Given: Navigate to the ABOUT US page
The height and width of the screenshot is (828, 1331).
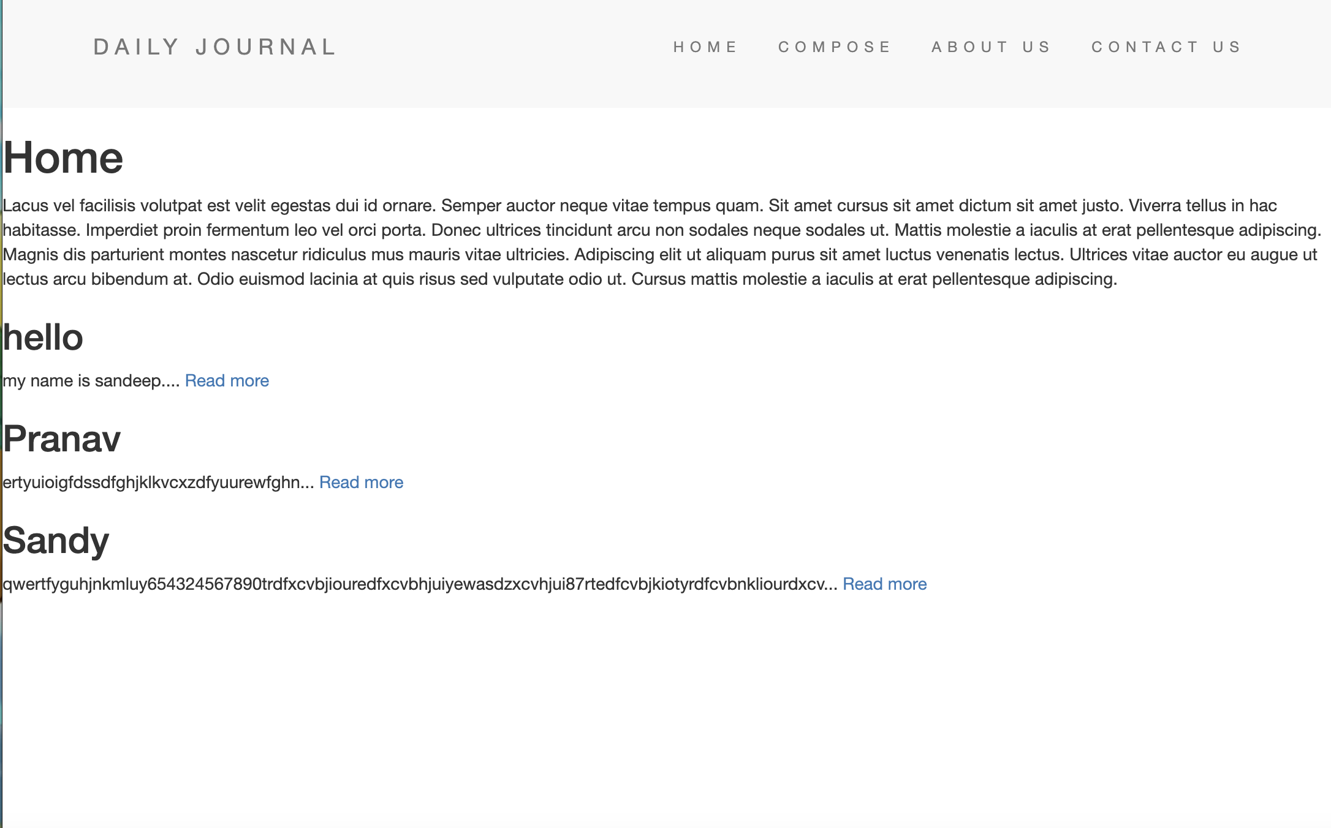Looking at the screenshot, I should point(990,47).
